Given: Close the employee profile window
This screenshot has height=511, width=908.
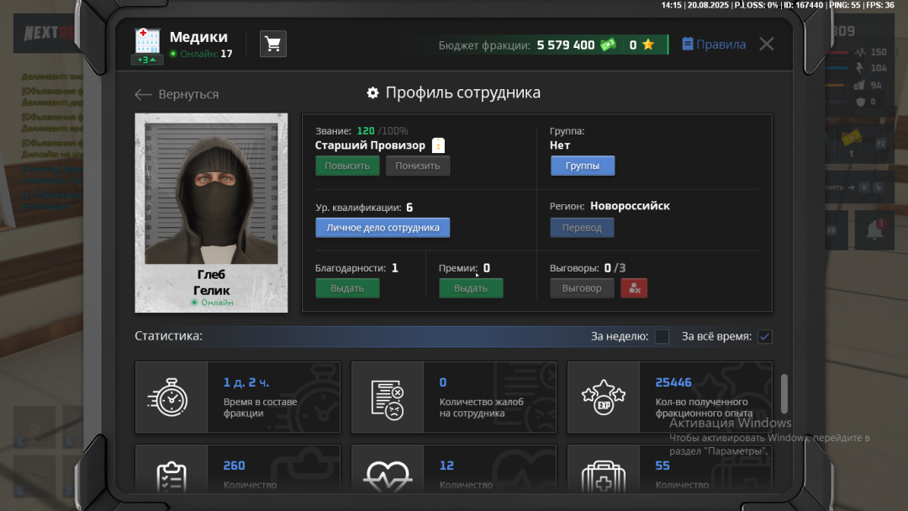Looking at the screenshot, I should point(766,44).
